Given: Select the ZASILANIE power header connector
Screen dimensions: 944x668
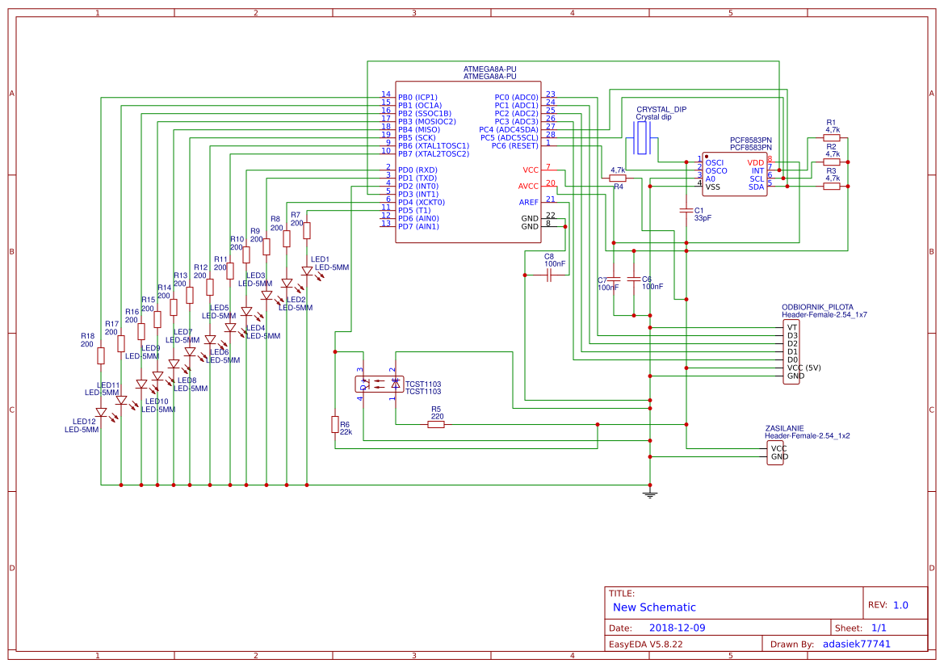Looking at the screenshot, I should (778, 452).
